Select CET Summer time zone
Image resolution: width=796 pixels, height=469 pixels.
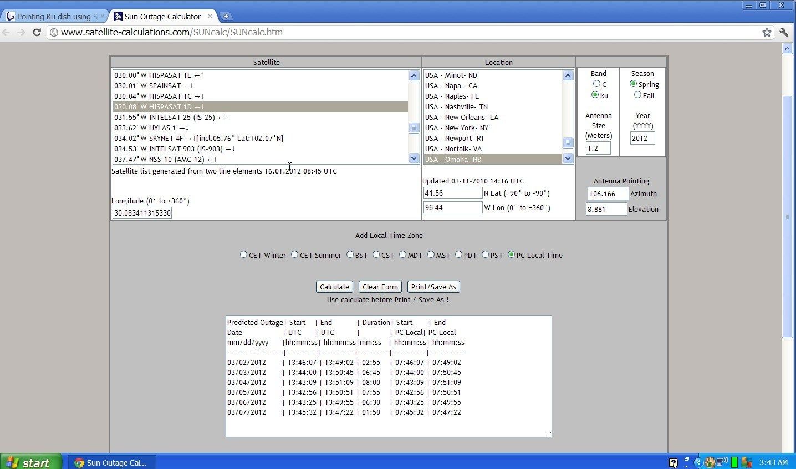pos(294,254)
